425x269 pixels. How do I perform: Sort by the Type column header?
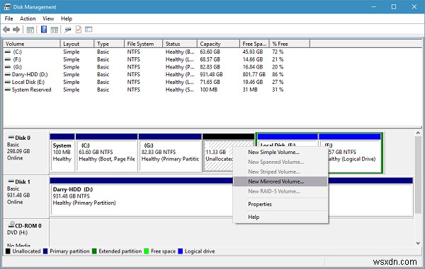coord(109,44)
